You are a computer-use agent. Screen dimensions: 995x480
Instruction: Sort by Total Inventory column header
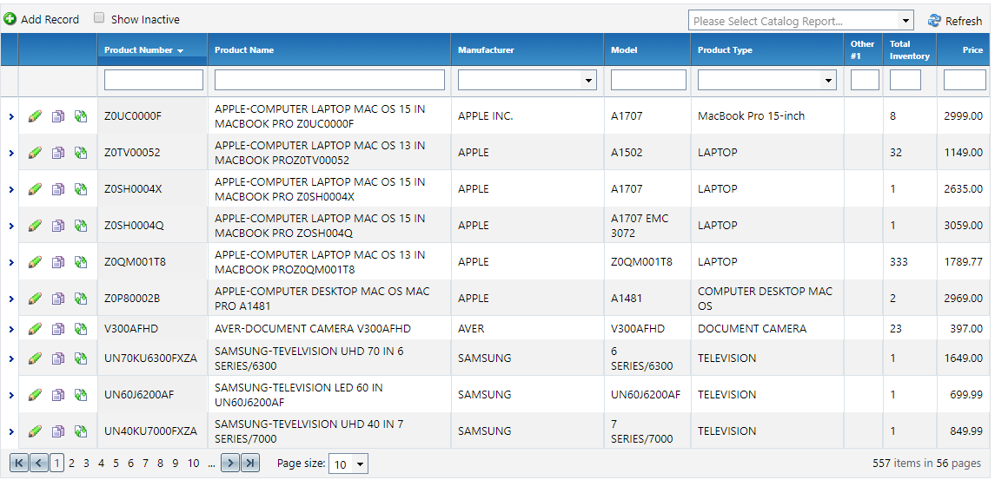click(x=909, y=50)
